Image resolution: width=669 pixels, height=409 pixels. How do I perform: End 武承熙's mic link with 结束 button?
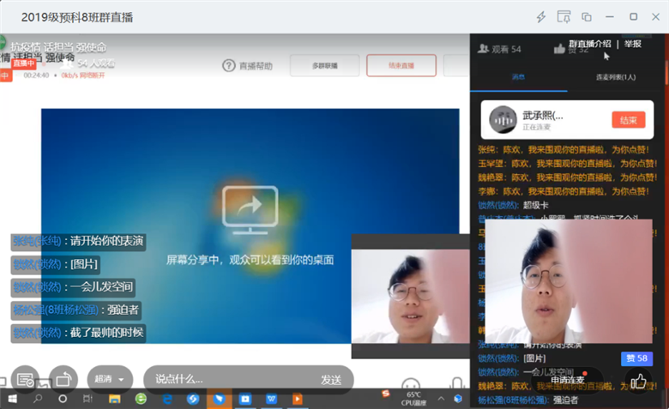pos(629,120)
